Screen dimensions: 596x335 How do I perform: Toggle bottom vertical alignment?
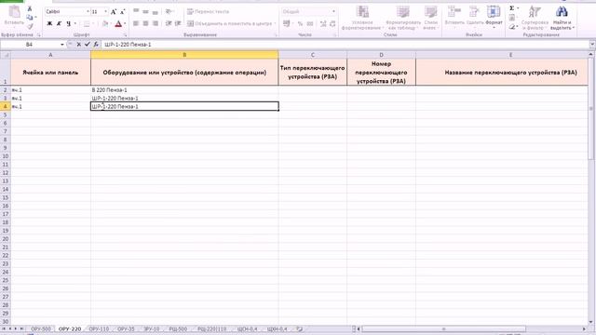[x=156, y=12]
